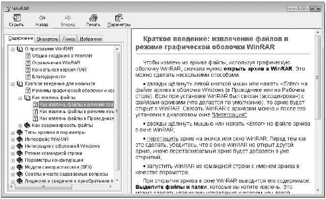Print the topic using the Печать icon
This screenshot has width=326, height=199.
coord(93,20)
